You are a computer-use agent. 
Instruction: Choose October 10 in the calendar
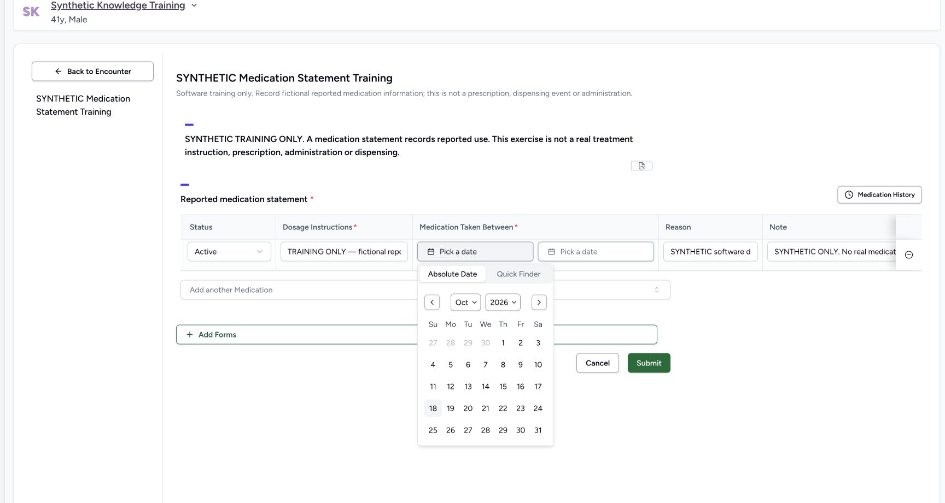[538, 365]
